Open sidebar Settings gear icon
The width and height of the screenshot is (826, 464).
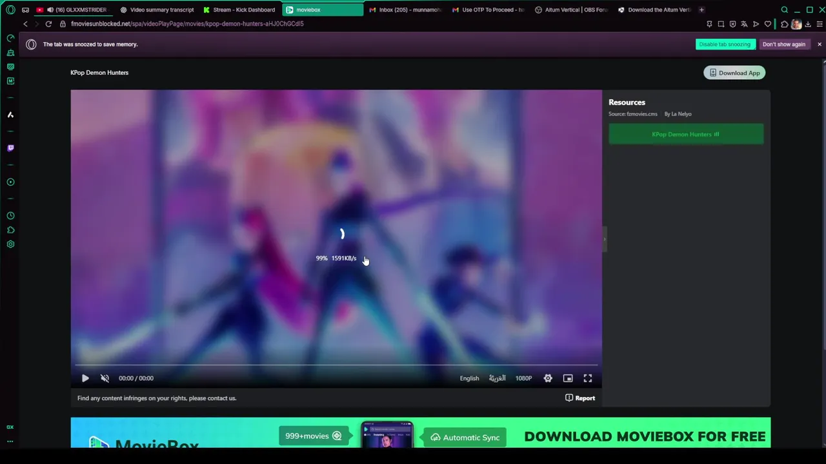click(10, 244)
